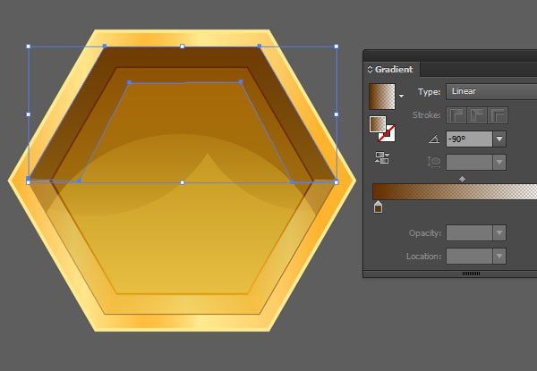
Task: Click the gradient midpoint diamond marker
Action: [462, 179]
